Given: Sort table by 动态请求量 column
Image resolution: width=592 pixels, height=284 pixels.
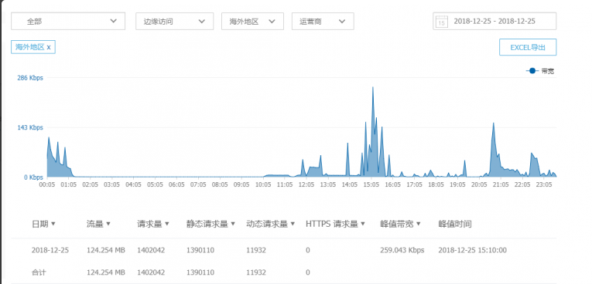Looking at the screenshot, I should pos(271,224).
